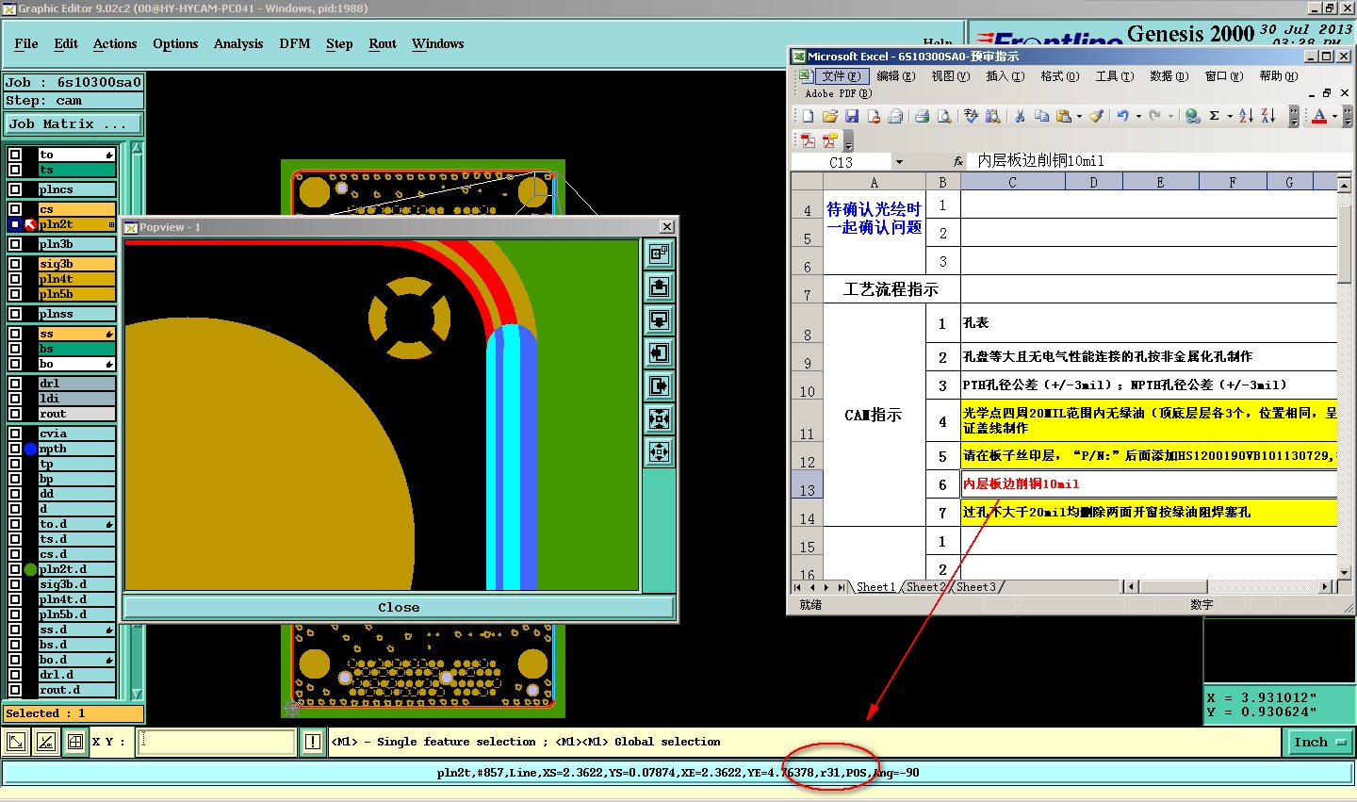Open the Excel Name Box dropdown arrow
1357x802 pixels.
click(x=899, y=162)
